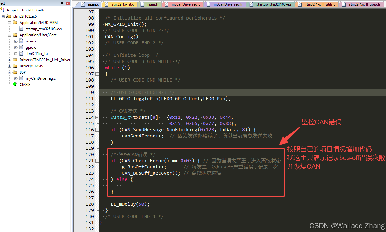386x232 pixels.
Task: Click the Application/User/Core folder icon
Action: [x=15, y=35]
